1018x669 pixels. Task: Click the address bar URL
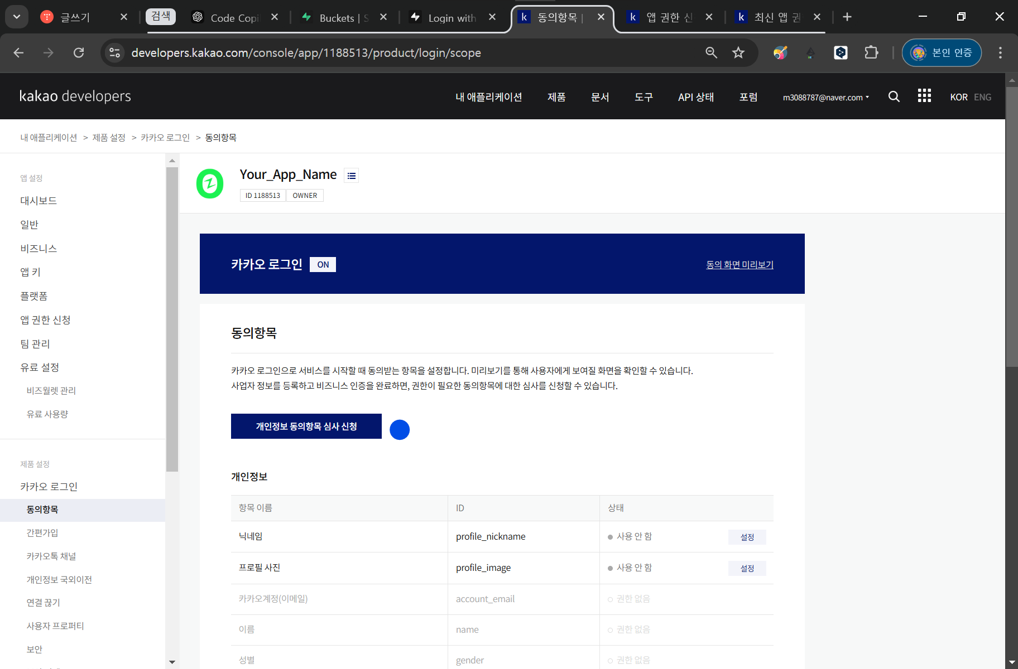tap(306, 52)
